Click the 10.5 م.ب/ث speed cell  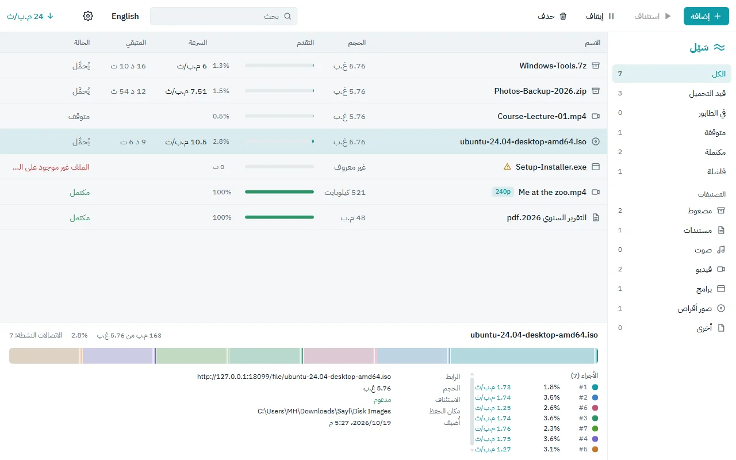(186, 141)
